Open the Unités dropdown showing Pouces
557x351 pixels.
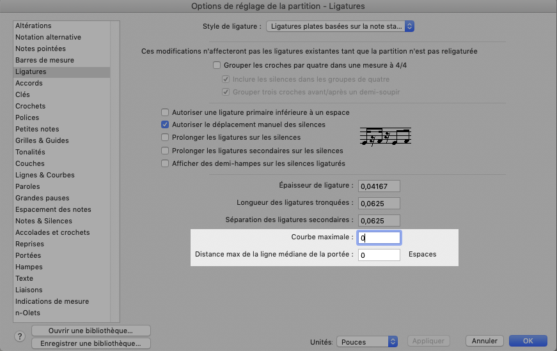coord(367,341)
